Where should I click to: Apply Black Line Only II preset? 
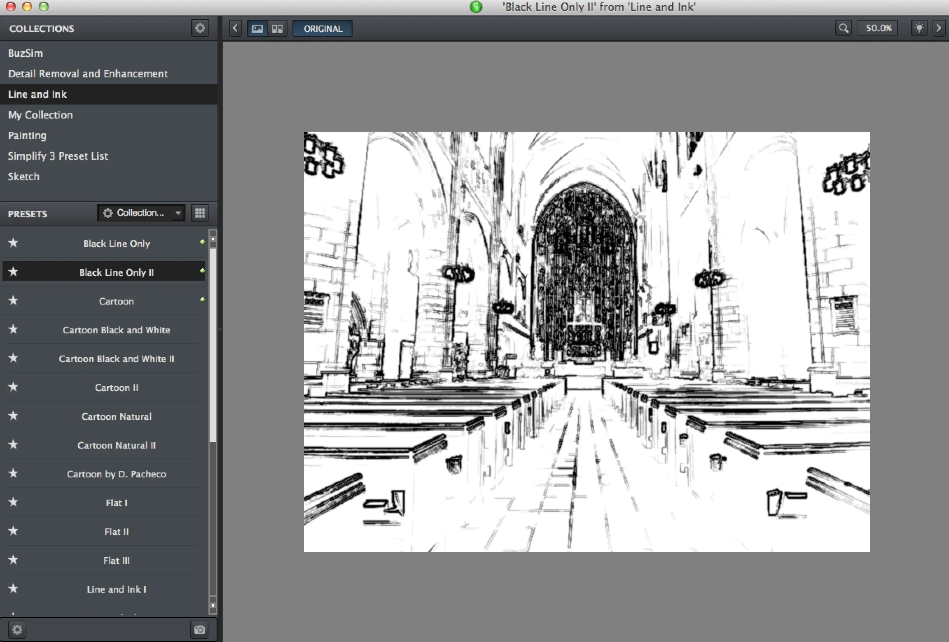point(104,272)
